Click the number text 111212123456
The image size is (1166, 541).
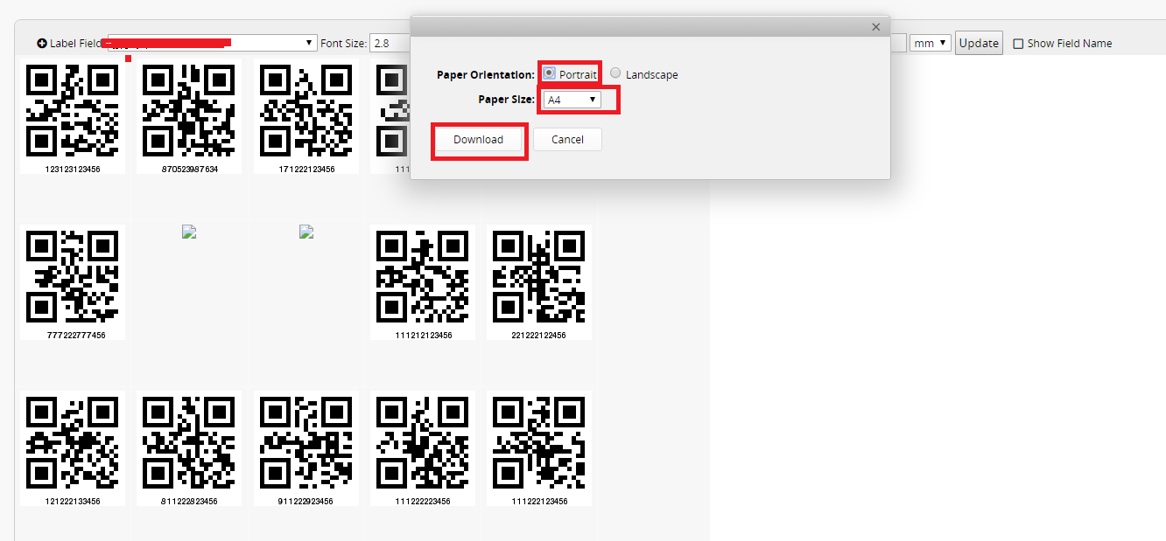[x=424, y=336]
